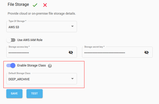
Task: Click the Use AWS IAM Role label
Action: click(x=32, y=40)
